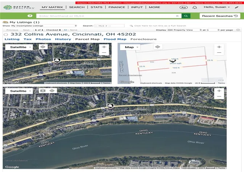Open the STATS menu
244x172 pixels.
tap(96, 7)
